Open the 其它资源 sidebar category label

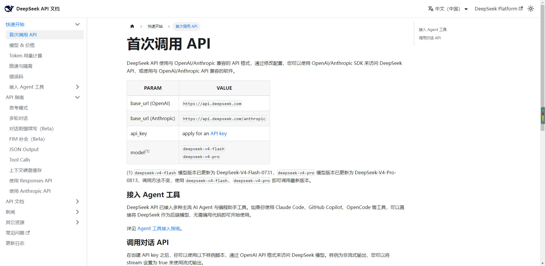(15, 222)
